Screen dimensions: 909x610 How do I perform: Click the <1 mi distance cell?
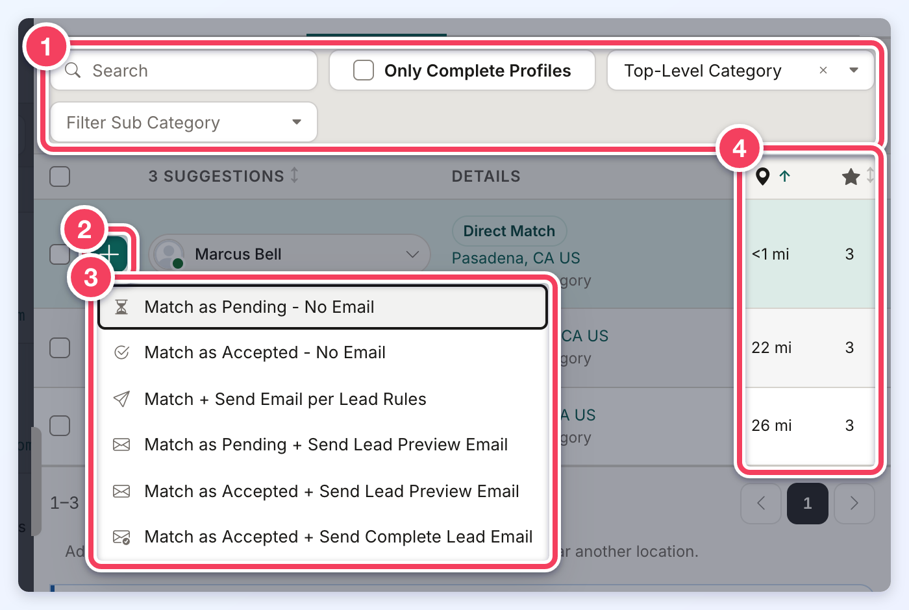tap(771, 254)
